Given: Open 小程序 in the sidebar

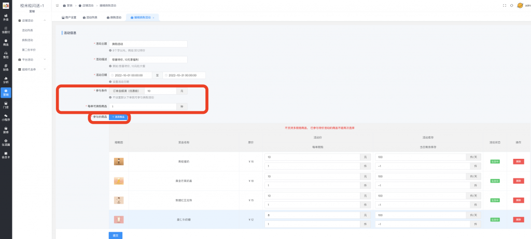Looking at the screenshot, I should pyautogui.click(x=6, y=117).
